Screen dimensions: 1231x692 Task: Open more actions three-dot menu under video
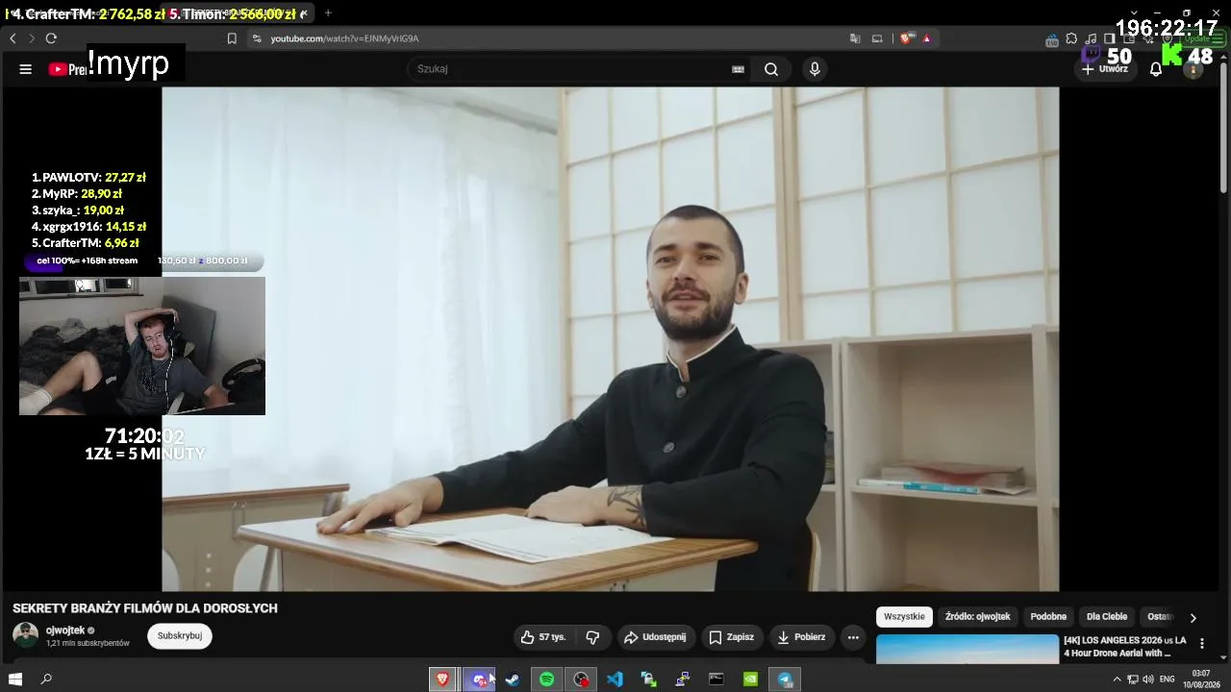853,637
